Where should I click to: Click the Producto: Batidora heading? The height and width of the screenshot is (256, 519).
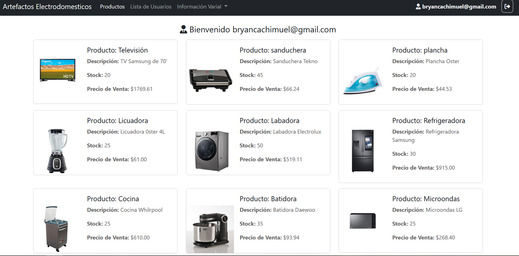point(268,199)
